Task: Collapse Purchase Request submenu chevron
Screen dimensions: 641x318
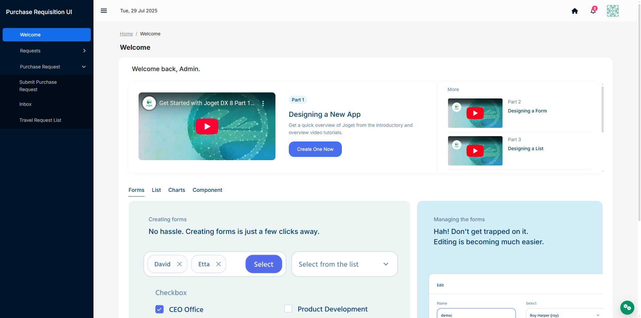Action: coord(84,67)
